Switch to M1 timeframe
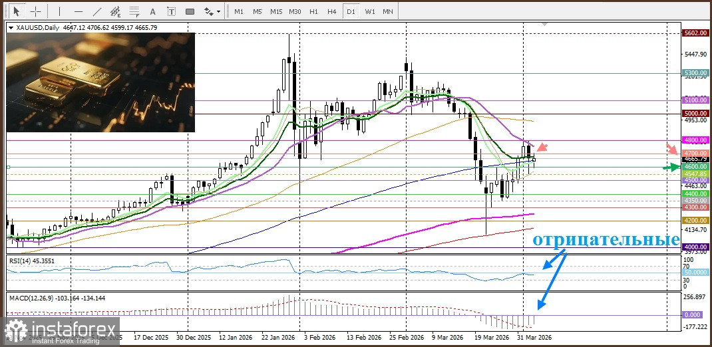Screen dimensions: 712x347 tap(238, 11)
